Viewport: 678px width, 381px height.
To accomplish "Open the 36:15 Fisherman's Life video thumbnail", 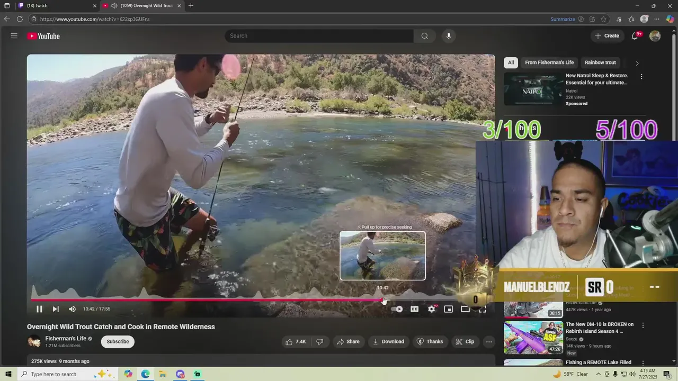I will pos(533,310).
